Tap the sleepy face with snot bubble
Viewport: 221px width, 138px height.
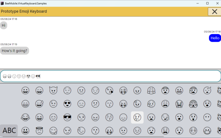[165, 117]
